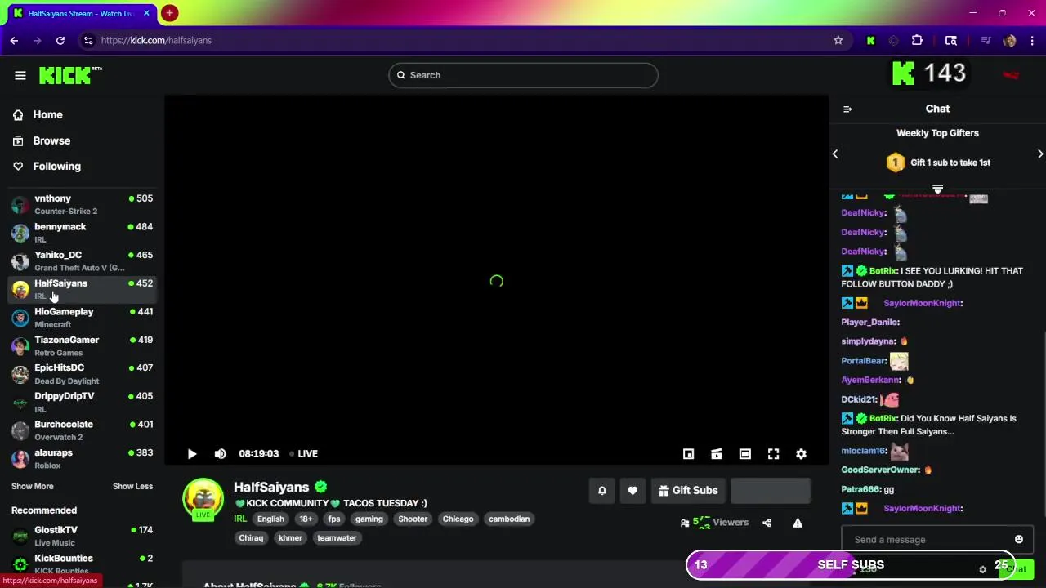Reload the browser page
1046x588 pixels.
click(x=60, y=40)
